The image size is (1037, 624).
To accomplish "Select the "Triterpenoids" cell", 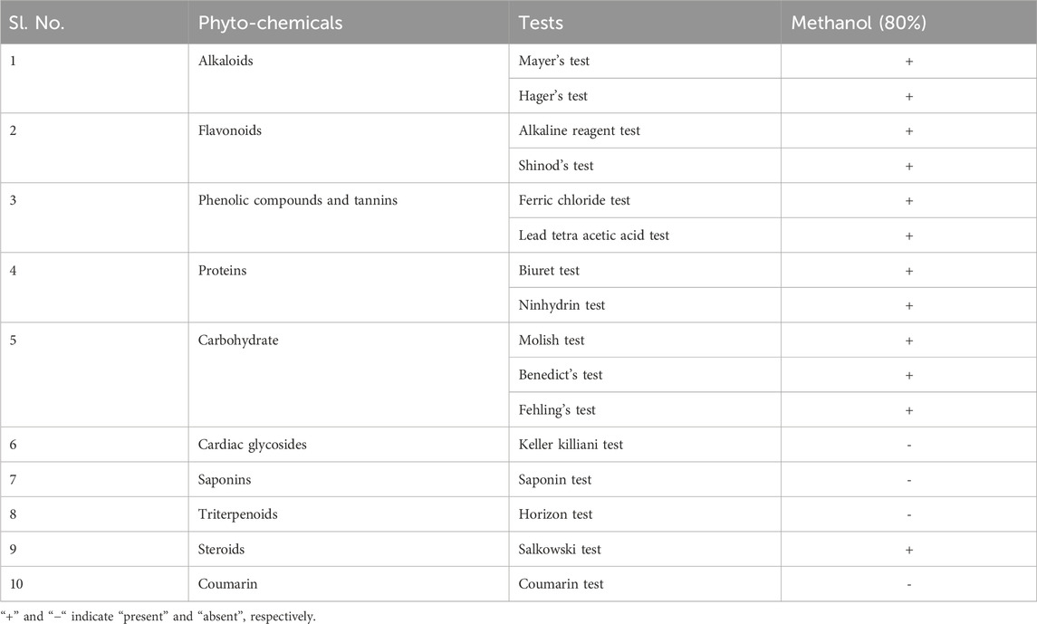I will 237,514.
